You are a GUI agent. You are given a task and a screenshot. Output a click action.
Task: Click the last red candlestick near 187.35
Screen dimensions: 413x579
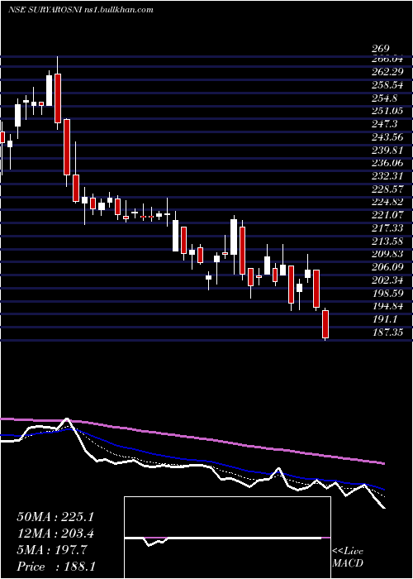(x=325, y=324)
